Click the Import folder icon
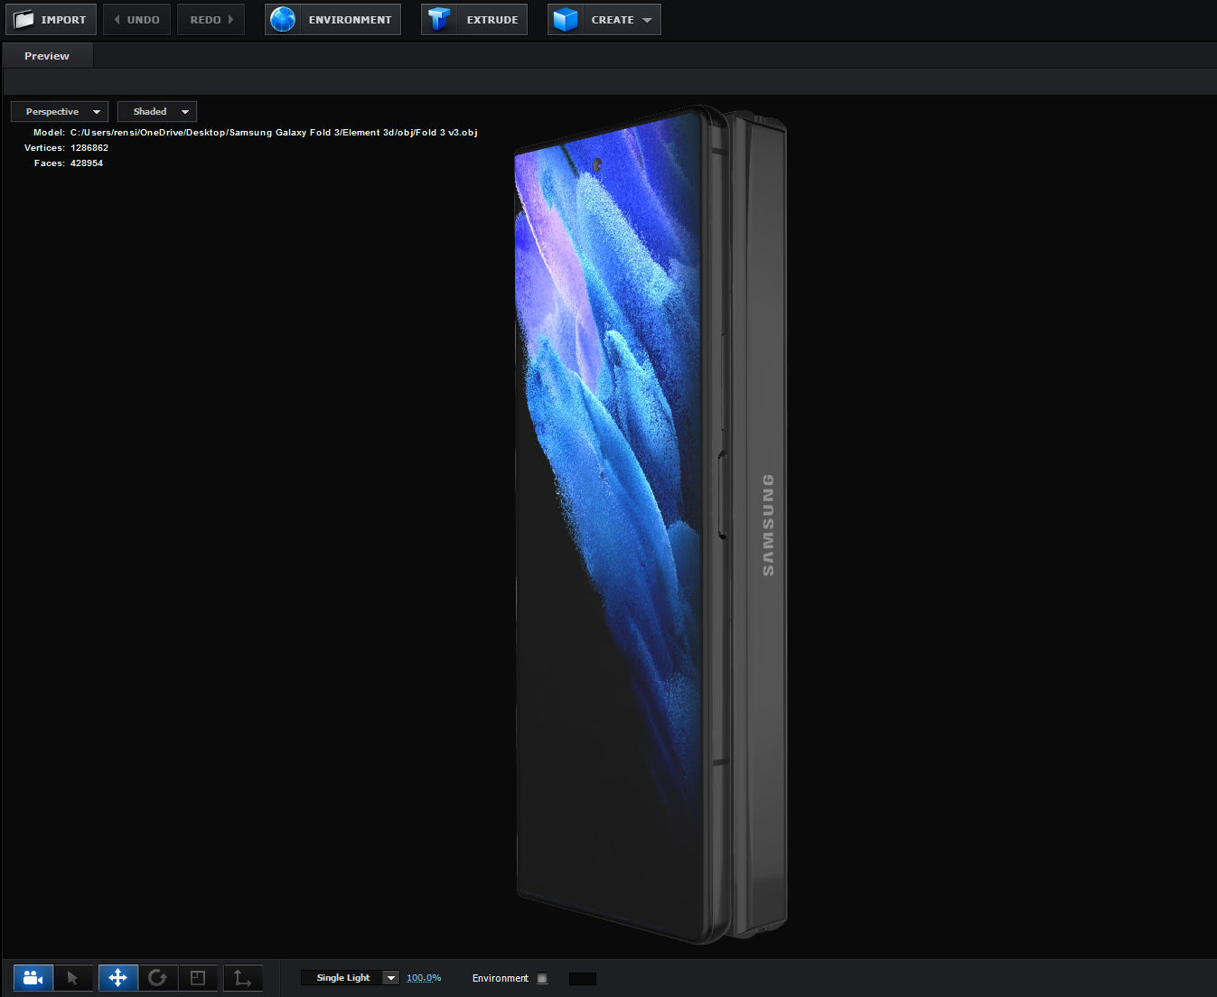 point(24,19)
